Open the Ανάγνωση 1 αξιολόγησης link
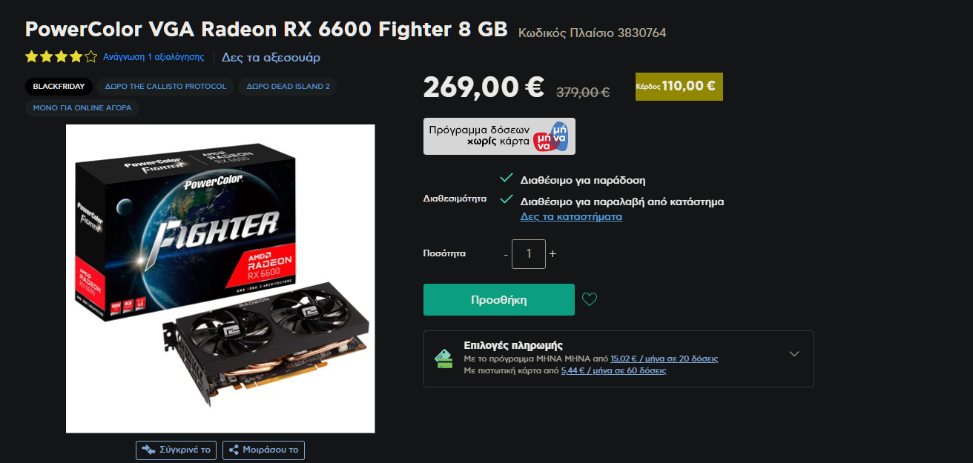973x463 pixels. [x=154, y=57]
